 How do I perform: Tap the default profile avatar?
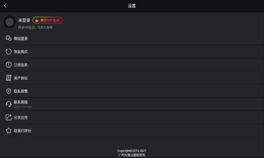point(10,22)
